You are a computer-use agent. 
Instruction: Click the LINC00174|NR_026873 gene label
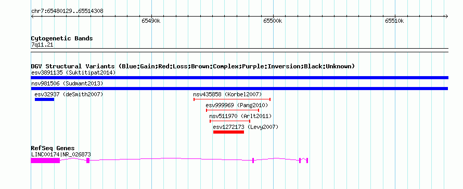[x=61, y=154]
